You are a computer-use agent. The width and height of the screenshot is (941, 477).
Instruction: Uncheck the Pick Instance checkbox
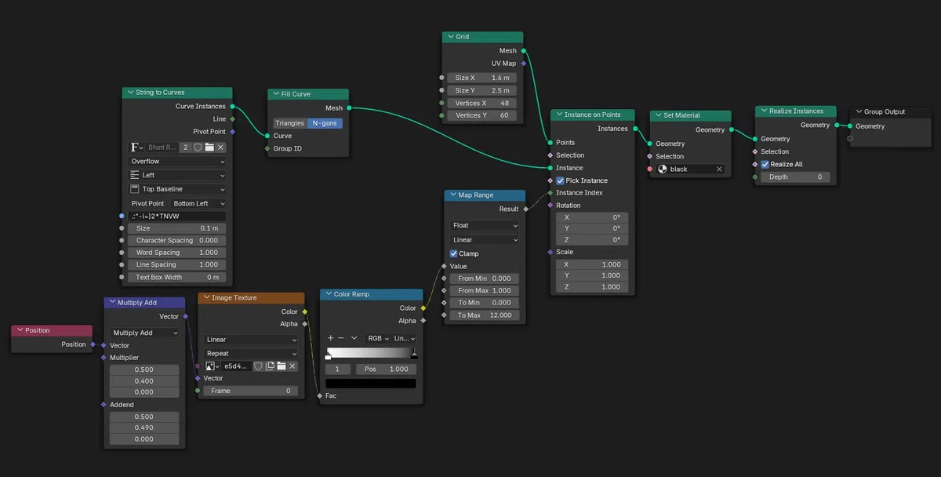coord(560,180)
